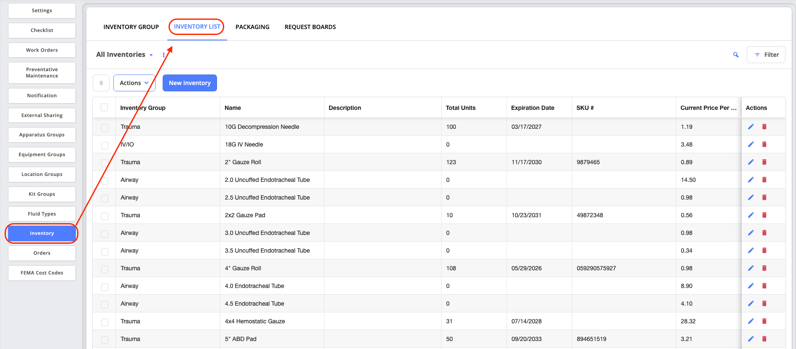Click the New Inventory button
Image resolution: width=796 pixels, height=349 pixels.
point(190,83)
